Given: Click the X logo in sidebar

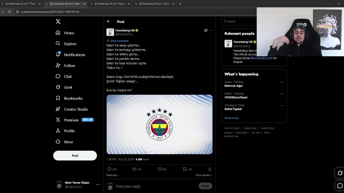Looking at the screenshot, I should click(58, 21).
